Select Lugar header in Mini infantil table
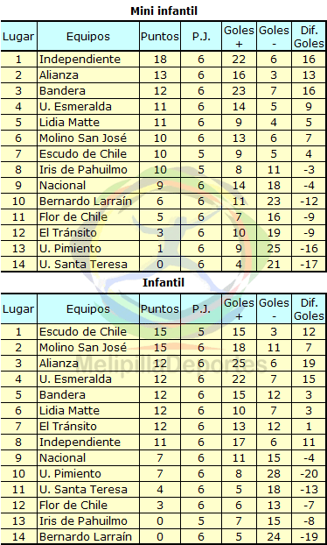 [18, 36]
